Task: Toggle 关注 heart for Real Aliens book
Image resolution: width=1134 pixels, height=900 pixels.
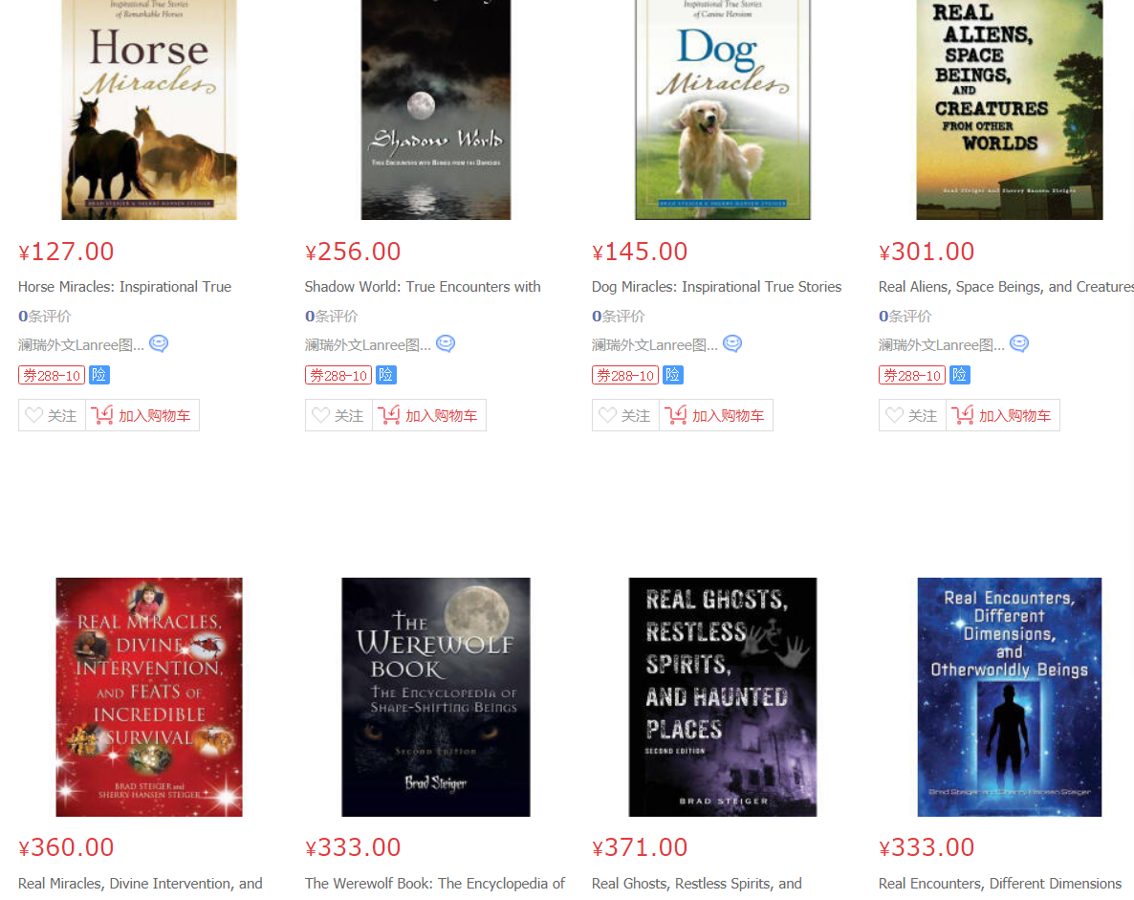Action: tap(913, 415)
